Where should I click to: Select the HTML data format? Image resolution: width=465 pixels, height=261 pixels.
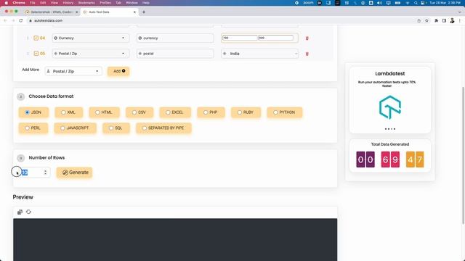[x=104, y=112]
